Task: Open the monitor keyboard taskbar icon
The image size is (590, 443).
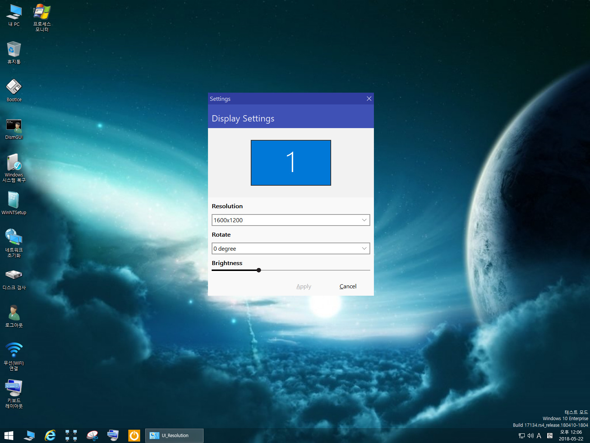Action: pos(113,436)
